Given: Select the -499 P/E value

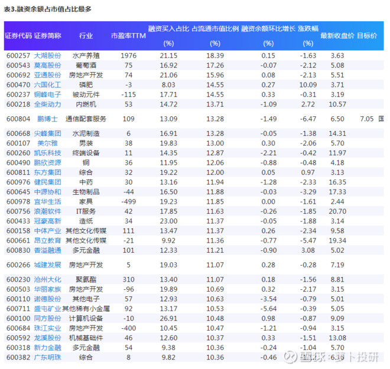Looking at the screenshot, I should (x=128, y=201).
